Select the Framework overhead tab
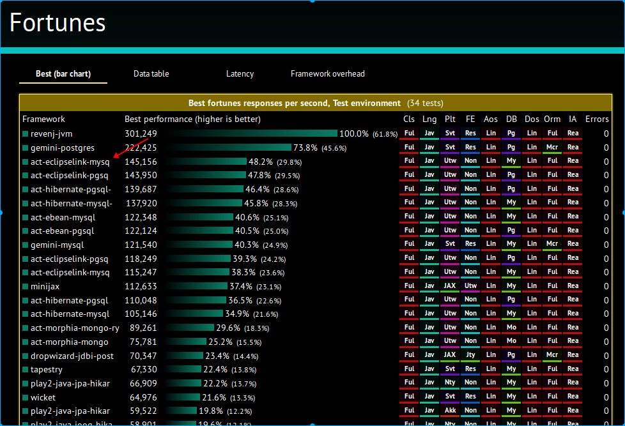This screenshot has width=625, height=426. 327,73
